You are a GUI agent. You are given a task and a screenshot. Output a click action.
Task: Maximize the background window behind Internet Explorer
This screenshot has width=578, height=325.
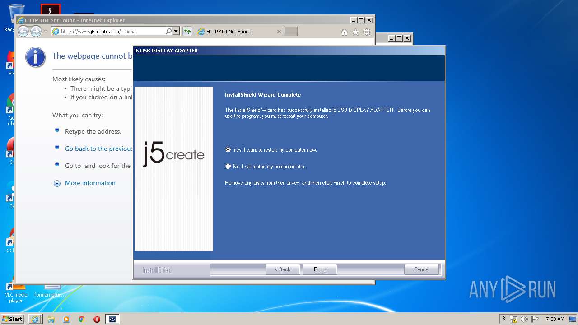[x=399, y=38]
